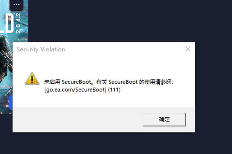Close the Security Violation dialog with X
This screenshot has height=154, width=232.
(188, 49)
